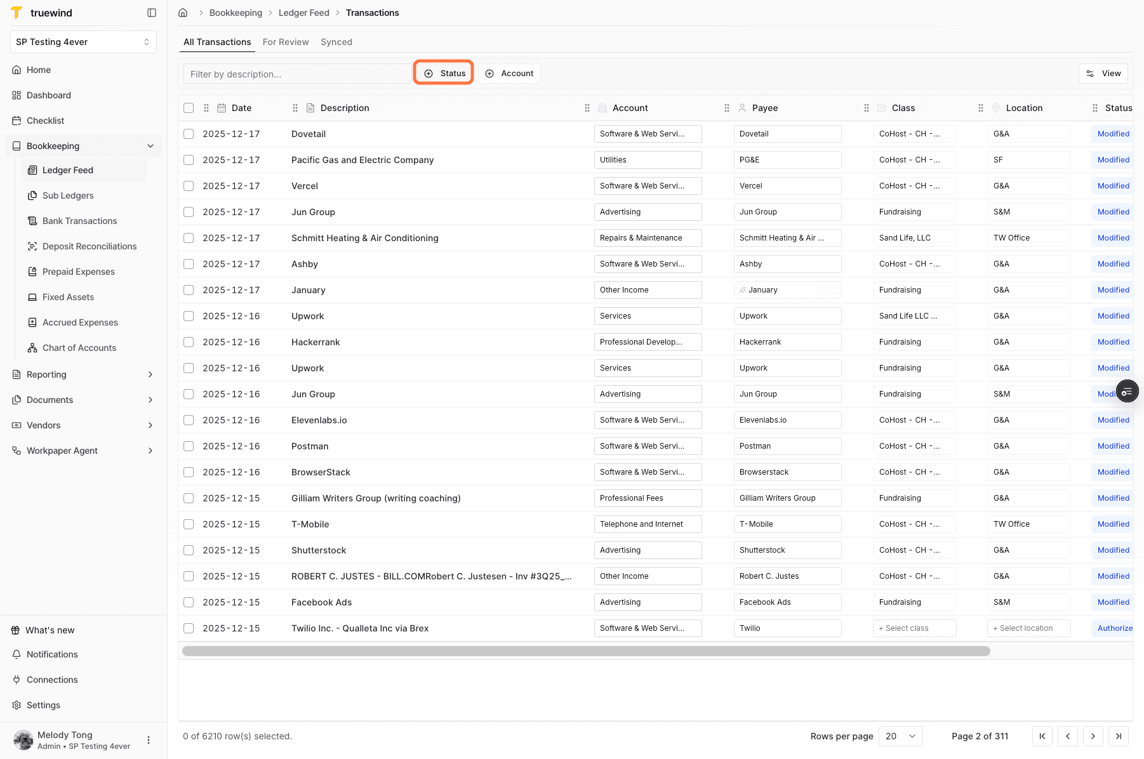Check the Hackerrank transaction row

[189, 342]
